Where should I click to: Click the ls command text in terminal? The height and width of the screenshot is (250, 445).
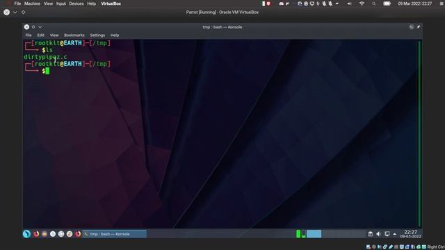[x=49, y=50]
